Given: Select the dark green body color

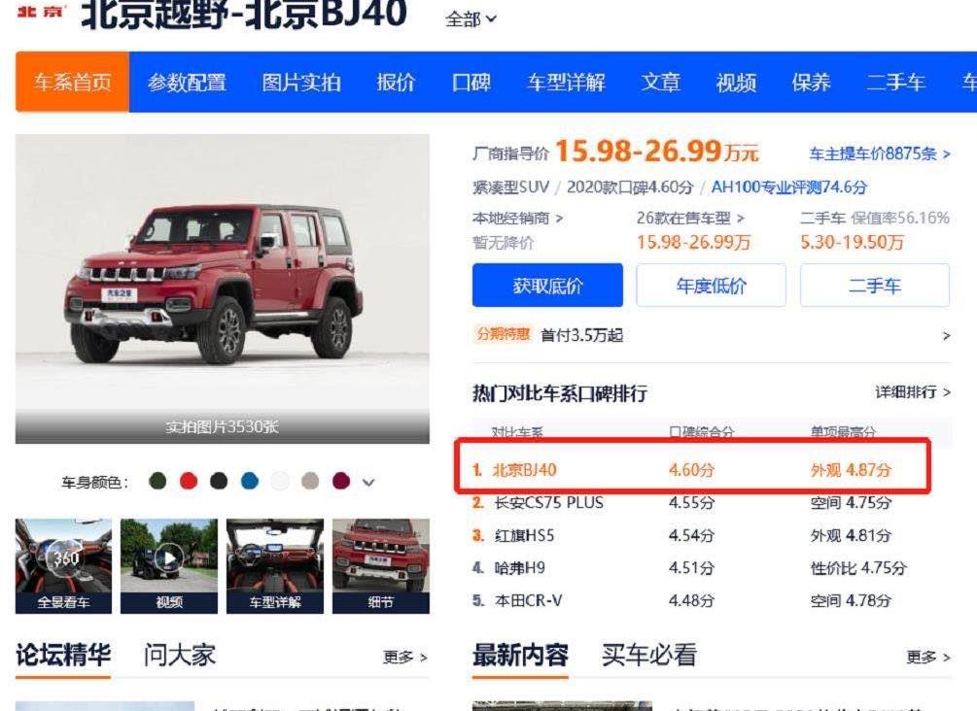Looking at the screenshot, I should (x=157, y=481).
